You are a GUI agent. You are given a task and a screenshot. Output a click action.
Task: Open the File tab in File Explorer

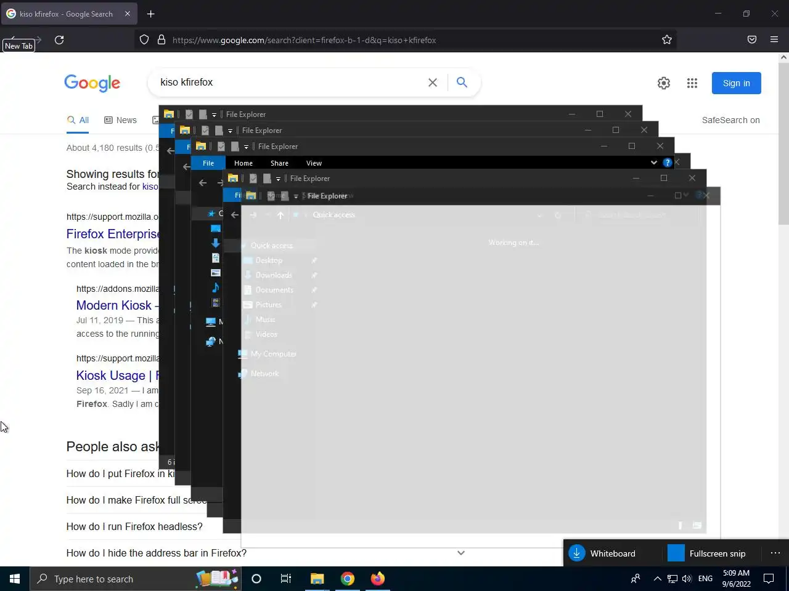pyautogui.click(x=208, y=163)
